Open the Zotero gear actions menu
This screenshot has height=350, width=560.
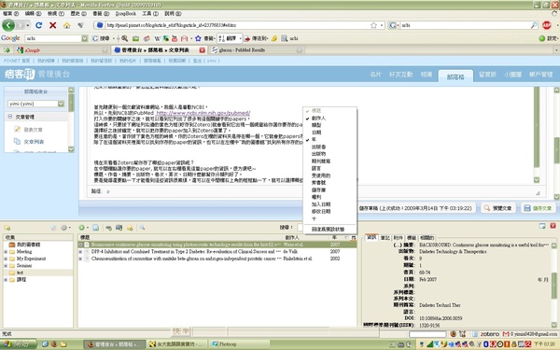tap(64, 228)
